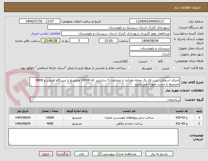208x161 pixels.
Task: Click the بازگشت back button
Action: point(63,154)
